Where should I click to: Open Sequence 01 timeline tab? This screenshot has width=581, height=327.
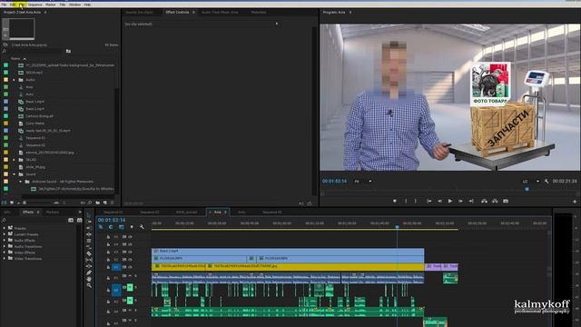point(113,212)
